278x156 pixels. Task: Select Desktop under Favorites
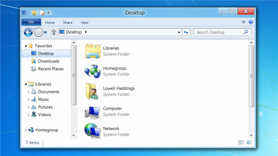(46, 53)
